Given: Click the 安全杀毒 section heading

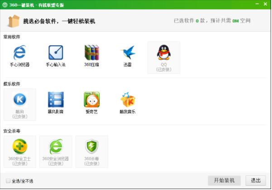Looking at the screenshot, I should pyautogui.click(x=12, y=131).
